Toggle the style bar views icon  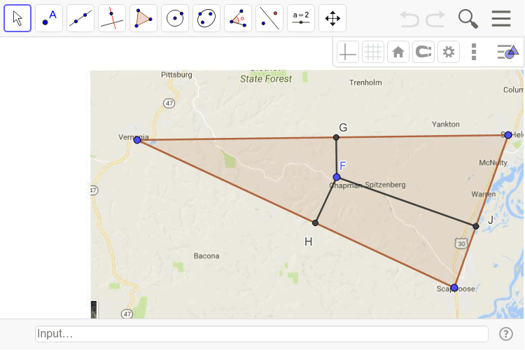[x=508, y=52]
